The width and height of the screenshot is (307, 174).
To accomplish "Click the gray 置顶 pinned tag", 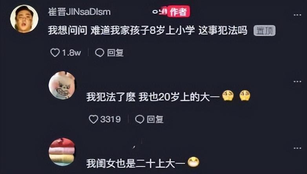I will (265, 31).
